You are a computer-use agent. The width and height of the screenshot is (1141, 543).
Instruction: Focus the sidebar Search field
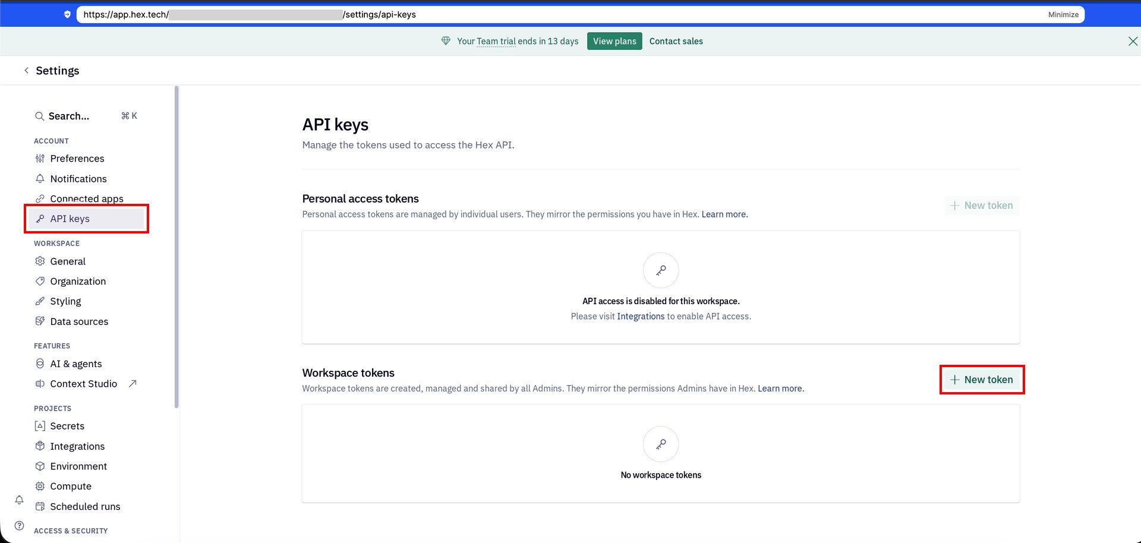point(87,116)
